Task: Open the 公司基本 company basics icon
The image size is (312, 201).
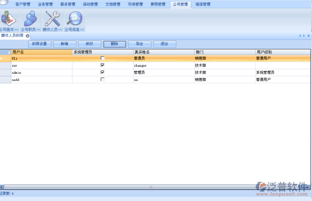Action: [x=9, y=20]
